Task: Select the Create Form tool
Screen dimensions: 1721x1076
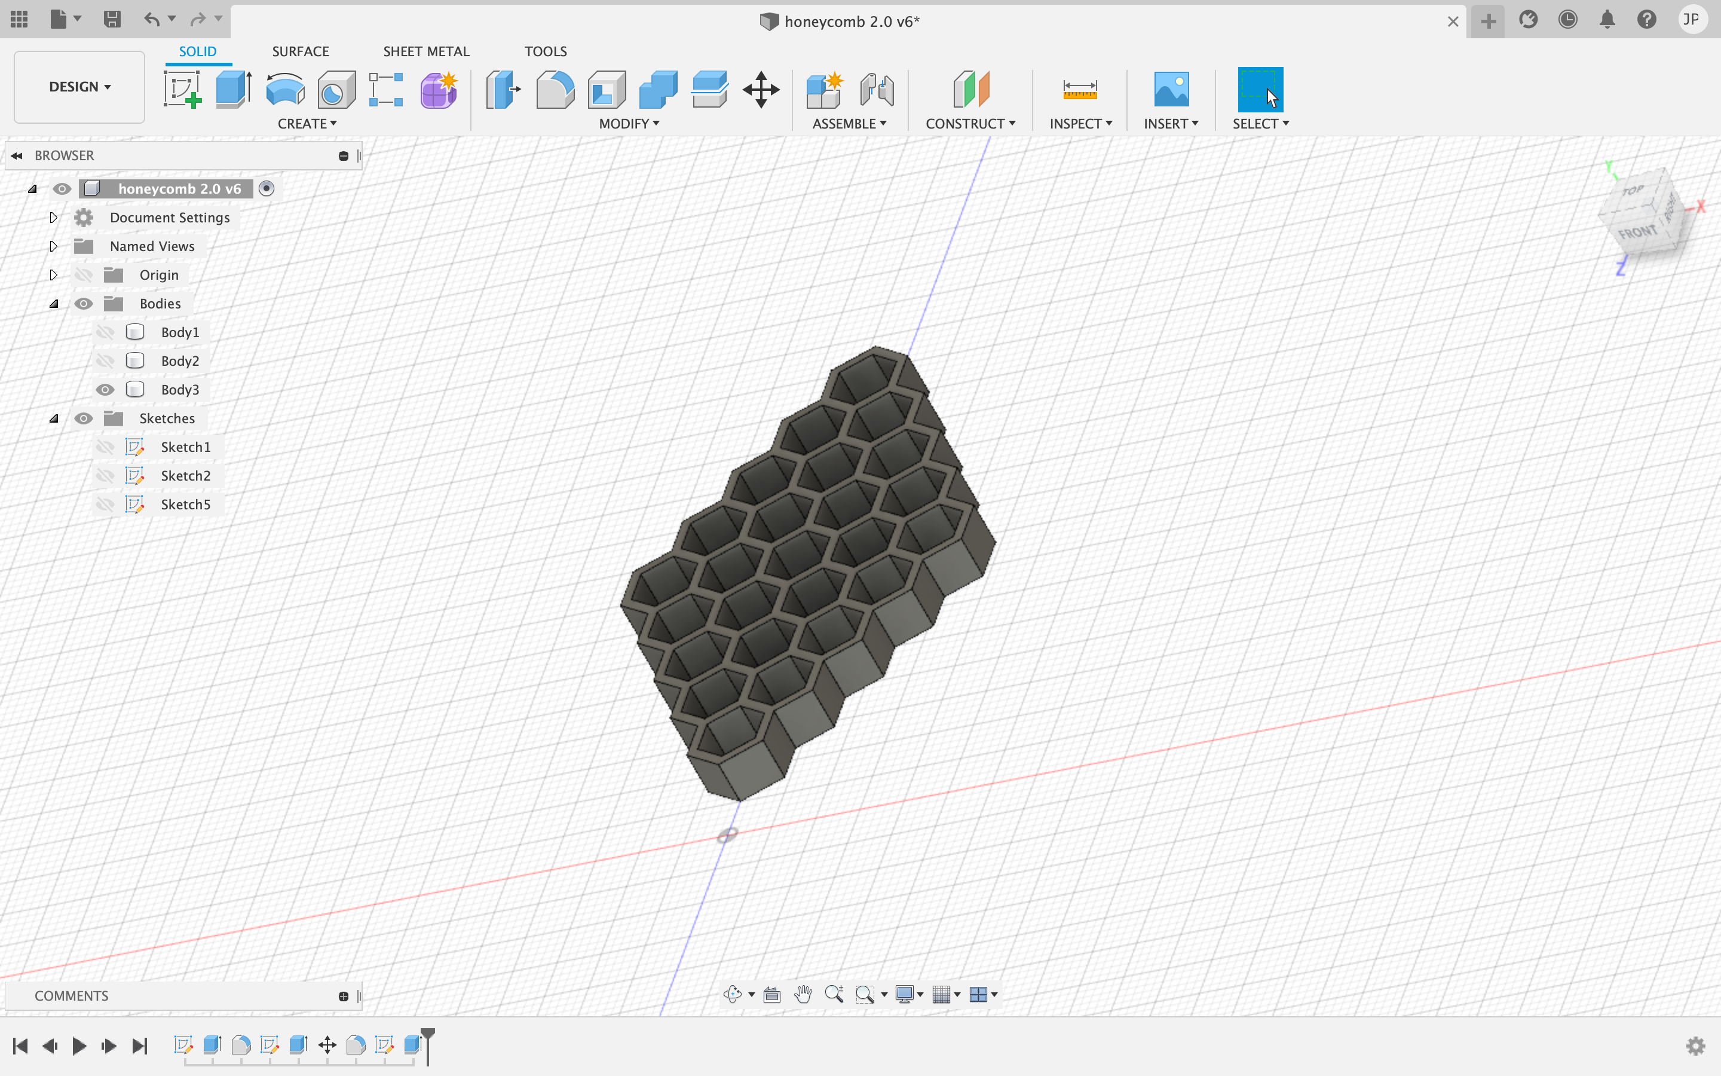Action: [x=439, y=90]
